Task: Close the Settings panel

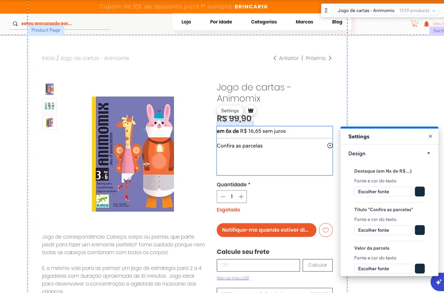Action: pyautogui.click(x=430, y=136)
